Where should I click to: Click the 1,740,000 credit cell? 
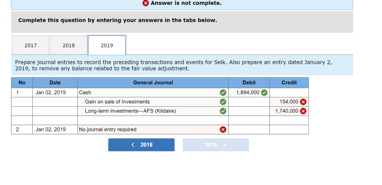pyautogui.click(x=289, y=111)
